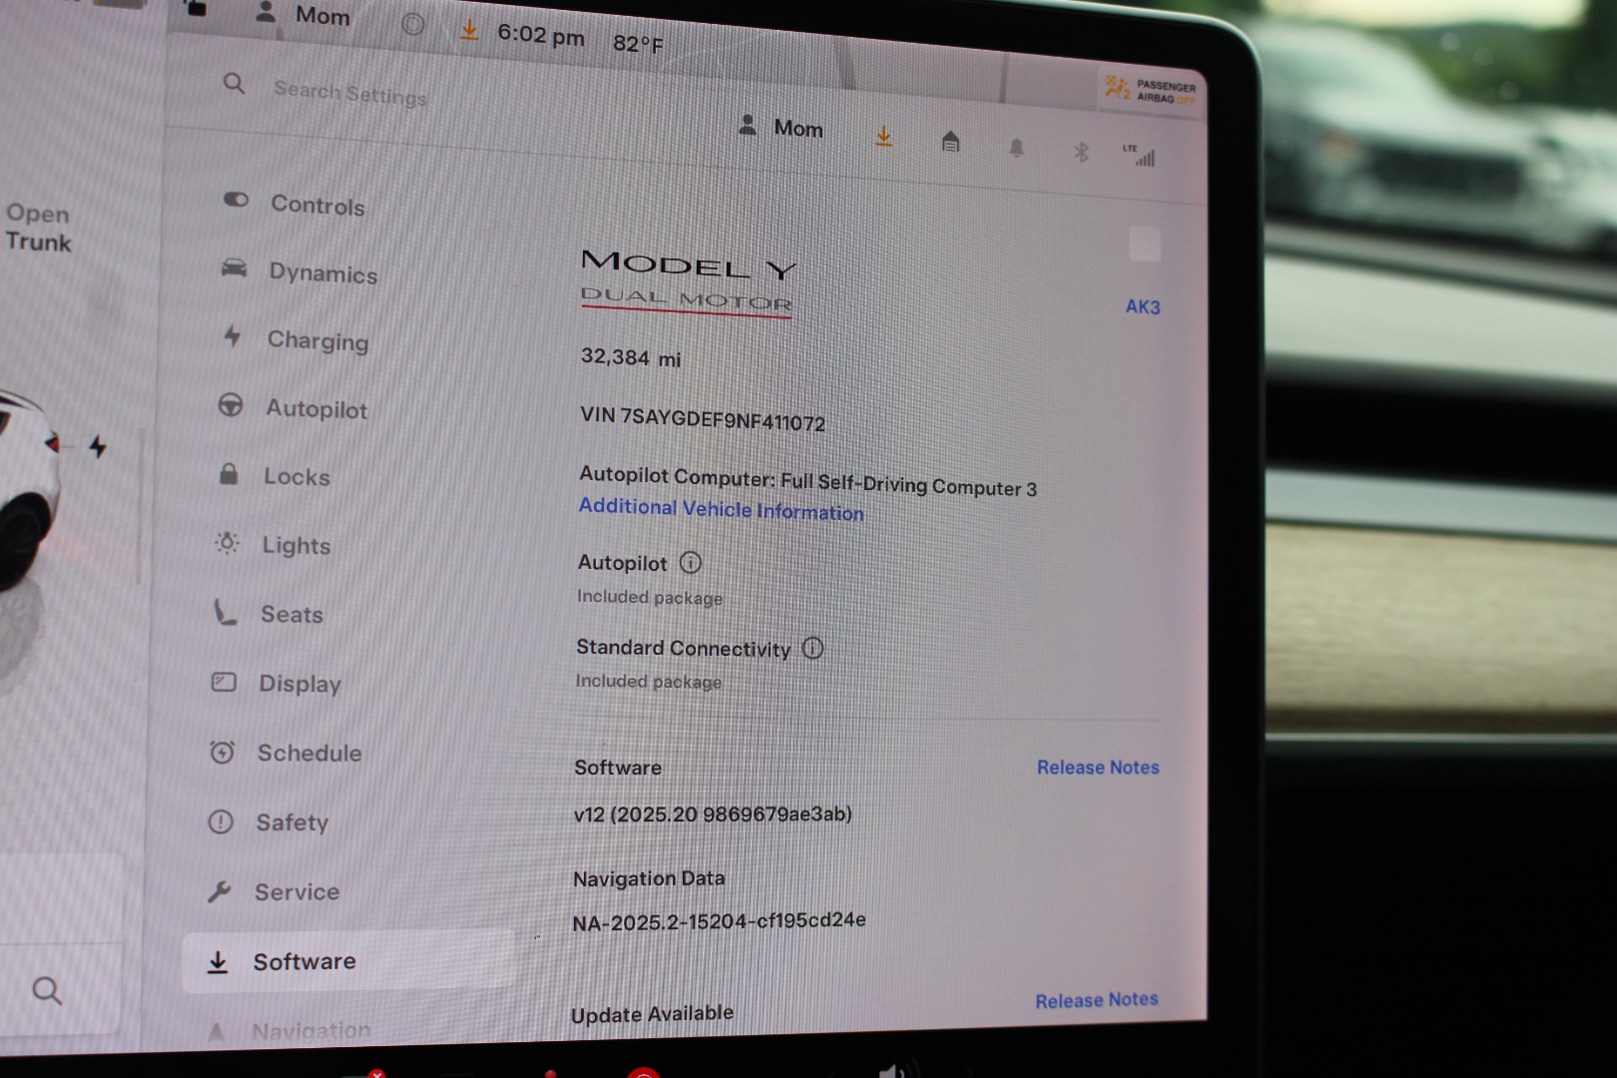The width and height of the screenshot is (1617, 1078).
Task: Tap the search magnifier at bottom left
Action: (47, 990)
